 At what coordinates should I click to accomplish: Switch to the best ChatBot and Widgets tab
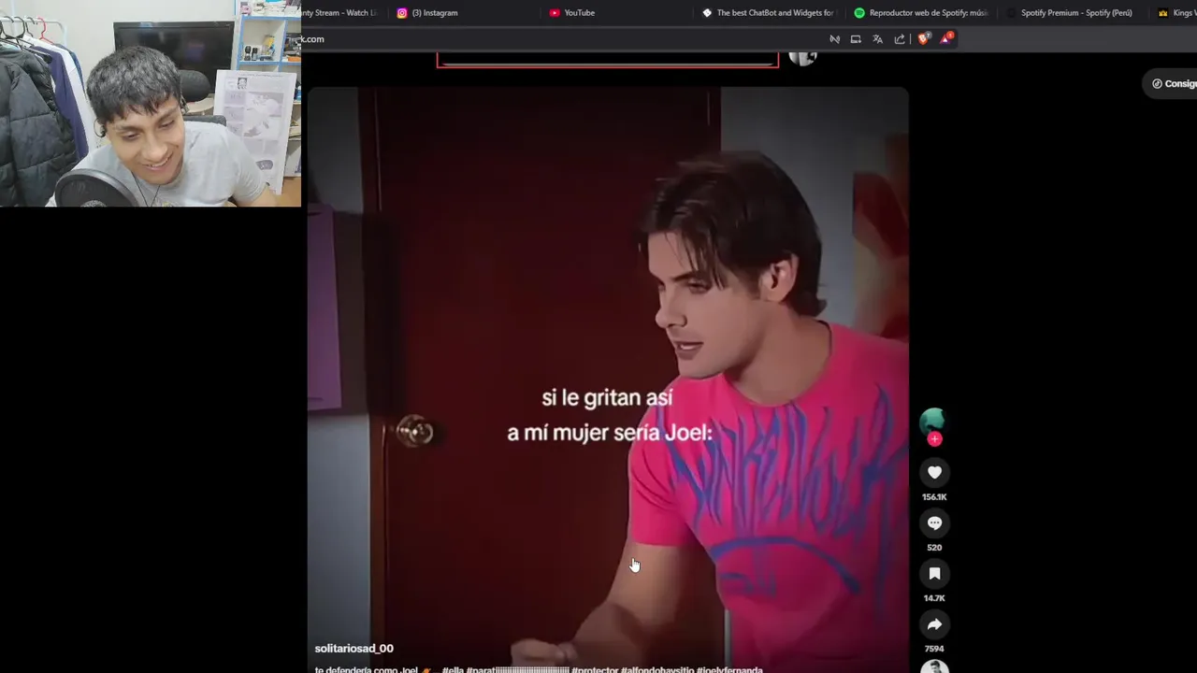pyautogui.click(x=769, y=13)
